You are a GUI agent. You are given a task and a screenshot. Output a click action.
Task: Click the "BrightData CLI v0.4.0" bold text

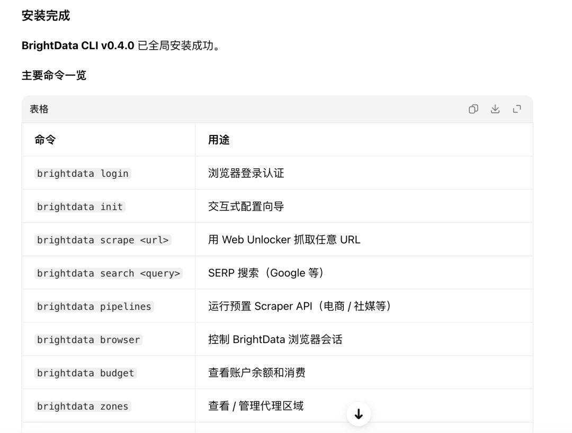(x=78, y=46)
